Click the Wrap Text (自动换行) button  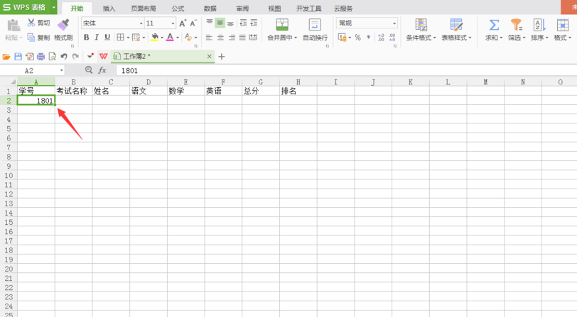(315, 30)
